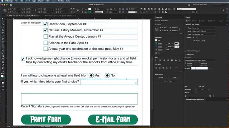Click Convert Shape quick action button

point(168,81)
